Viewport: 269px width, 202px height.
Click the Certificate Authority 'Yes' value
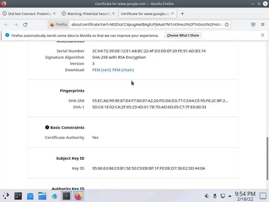(x=95, y=138)
